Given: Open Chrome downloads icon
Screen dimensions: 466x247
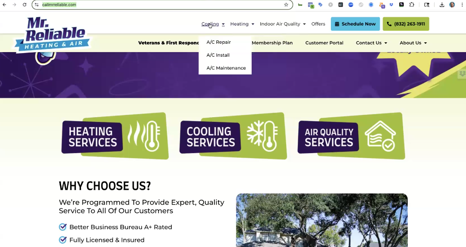Looking at the screenshot, I should coord(442,5).
